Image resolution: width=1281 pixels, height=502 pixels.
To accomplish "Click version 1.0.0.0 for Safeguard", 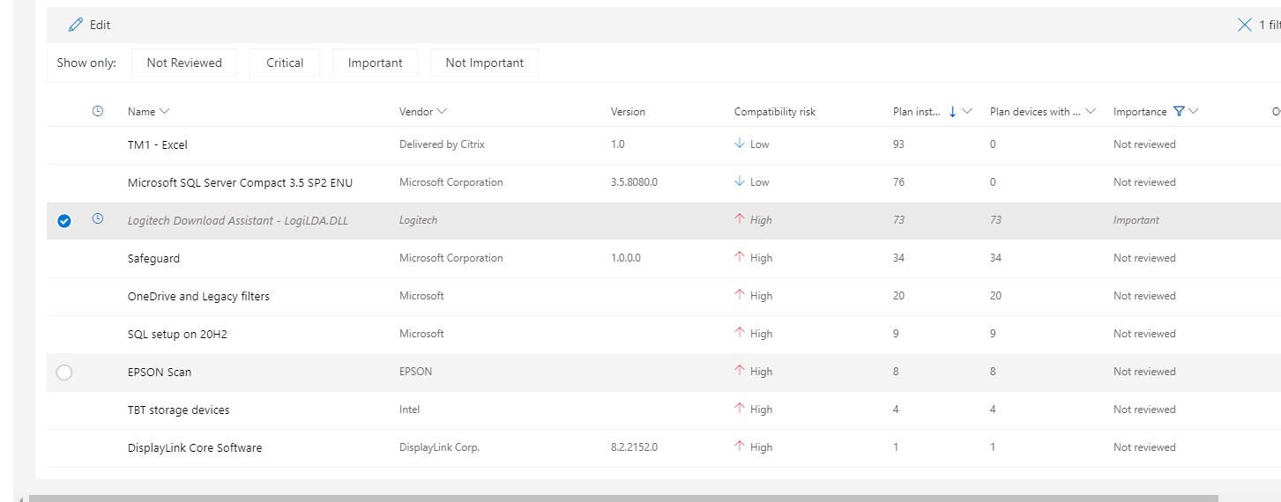I will pyautogui.click(x=626, y=258).
